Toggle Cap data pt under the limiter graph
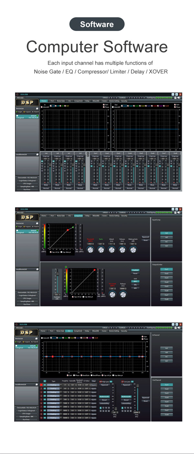This screenshot has height=454, width=194. (83, 297)
